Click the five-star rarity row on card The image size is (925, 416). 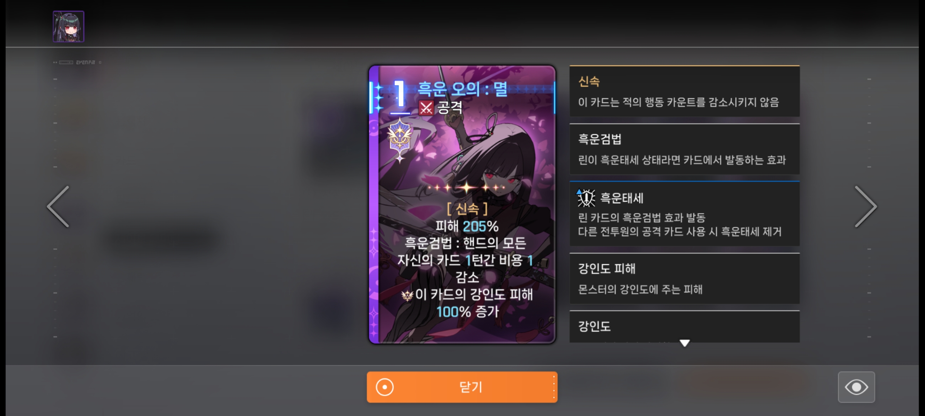pyautogui.click(x=466, y=188)
